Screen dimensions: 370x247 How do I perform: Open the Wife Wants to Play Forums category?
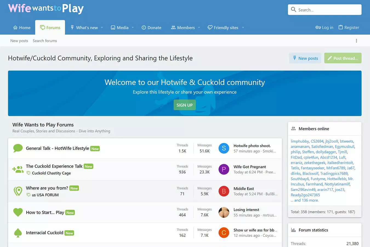tap(43, 125)
